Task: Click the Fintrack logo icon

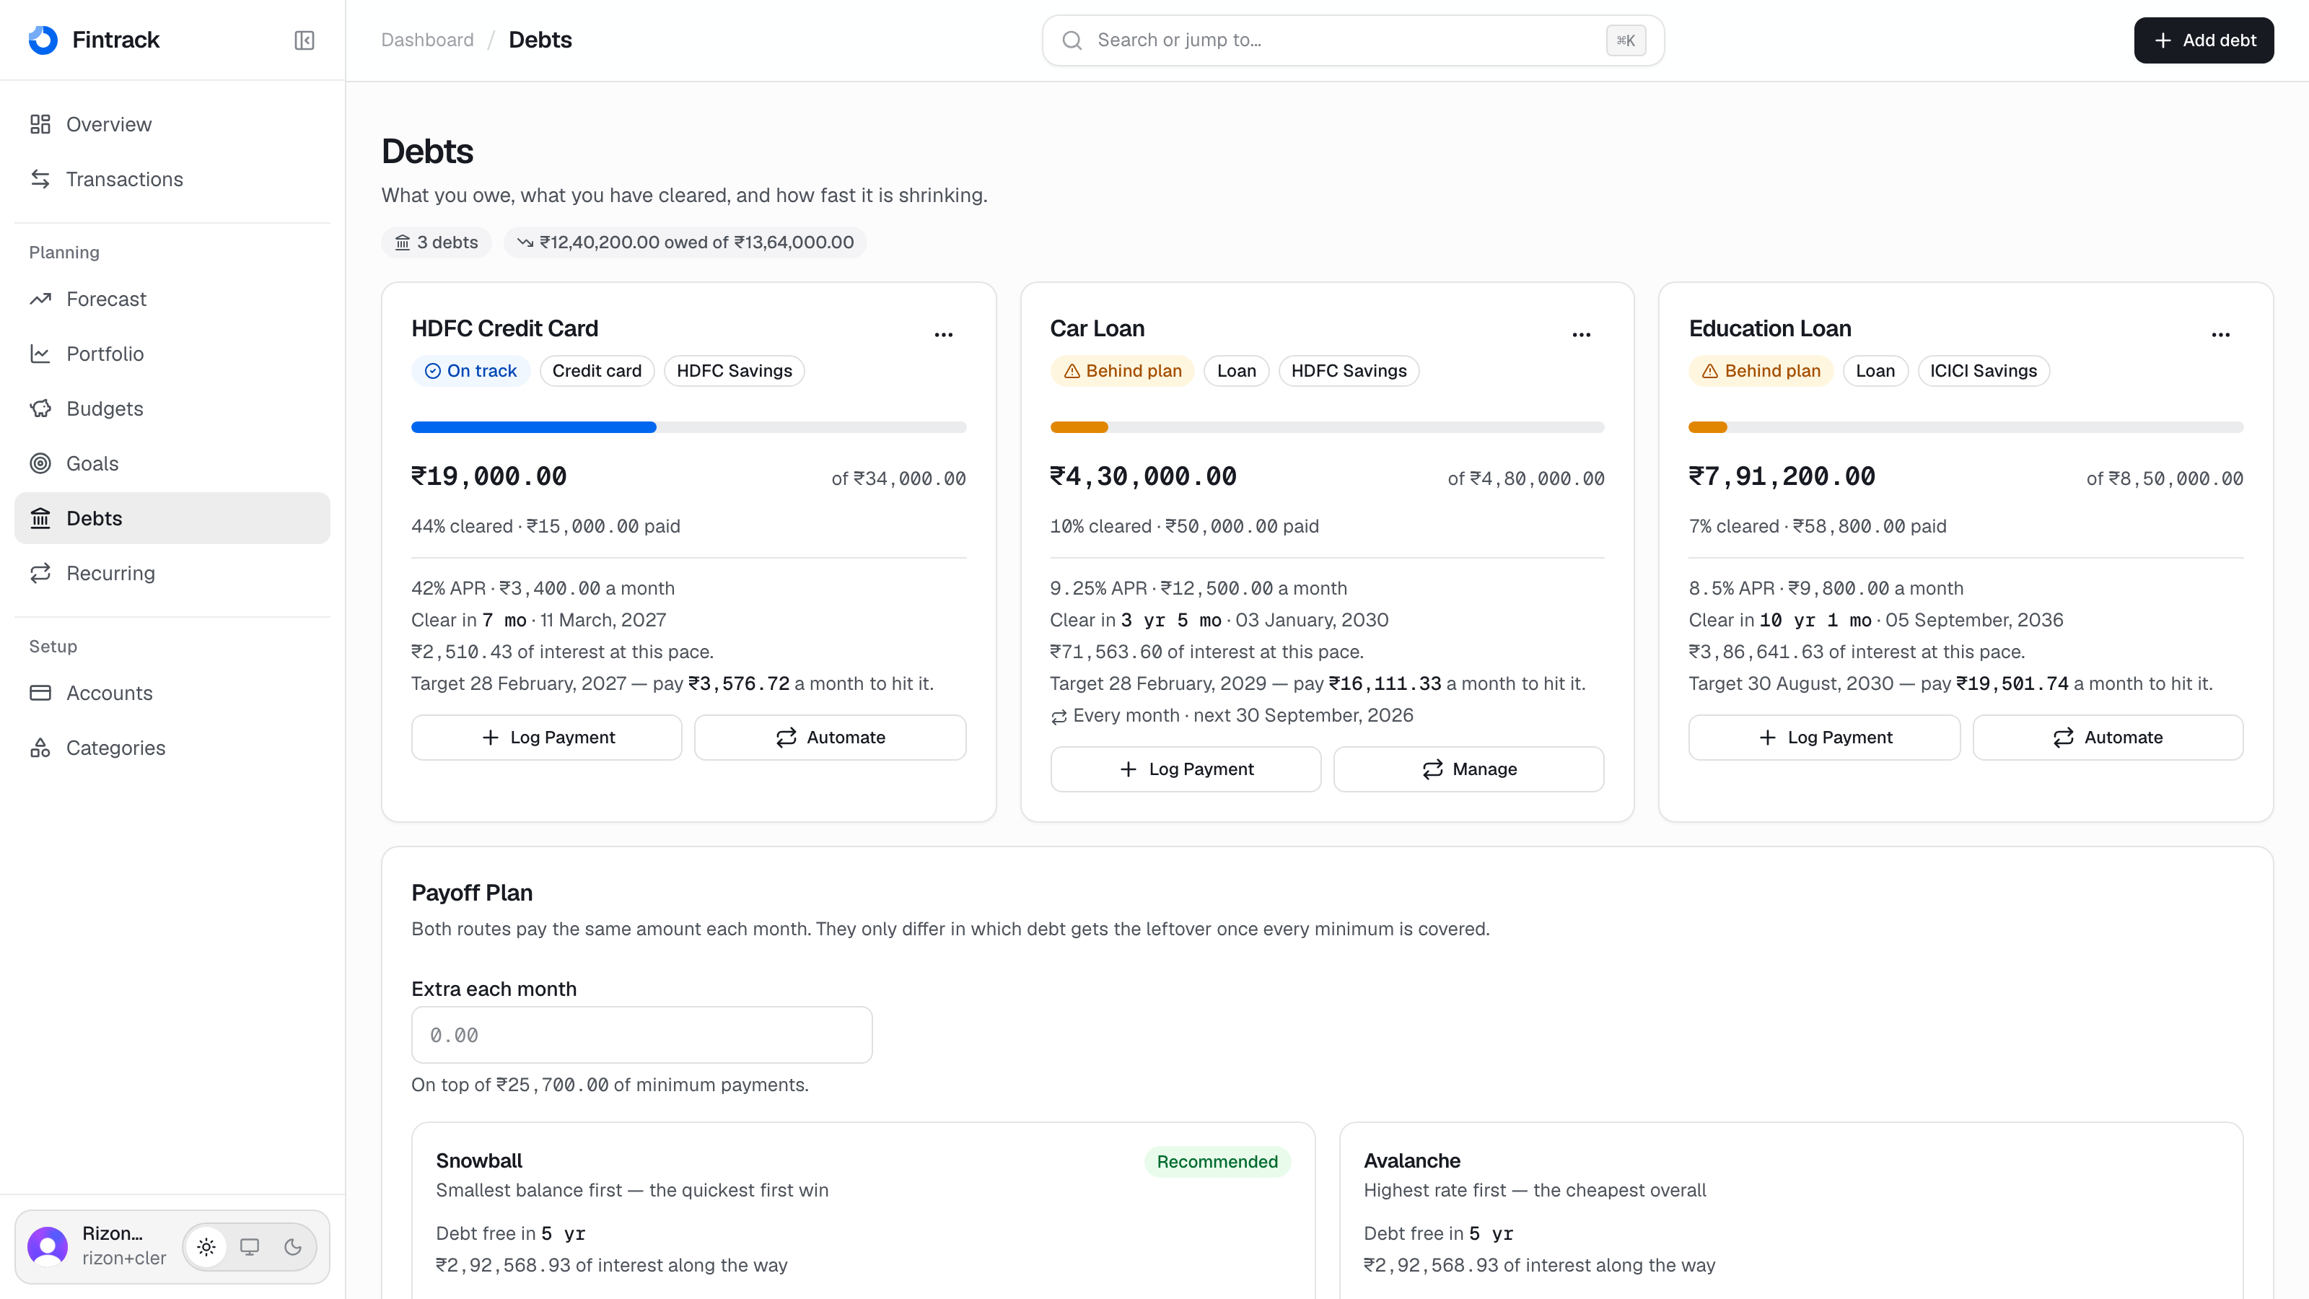Action: (x=43, y=40)
